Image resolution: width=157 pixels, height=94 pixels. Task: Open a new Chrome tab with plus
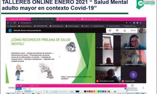click(x=107, y=19)
